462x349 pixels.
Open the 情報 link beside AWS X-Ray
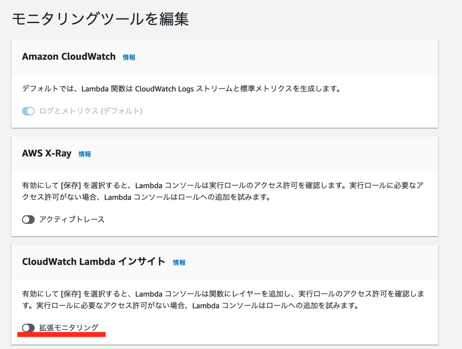tap(85, 154)
